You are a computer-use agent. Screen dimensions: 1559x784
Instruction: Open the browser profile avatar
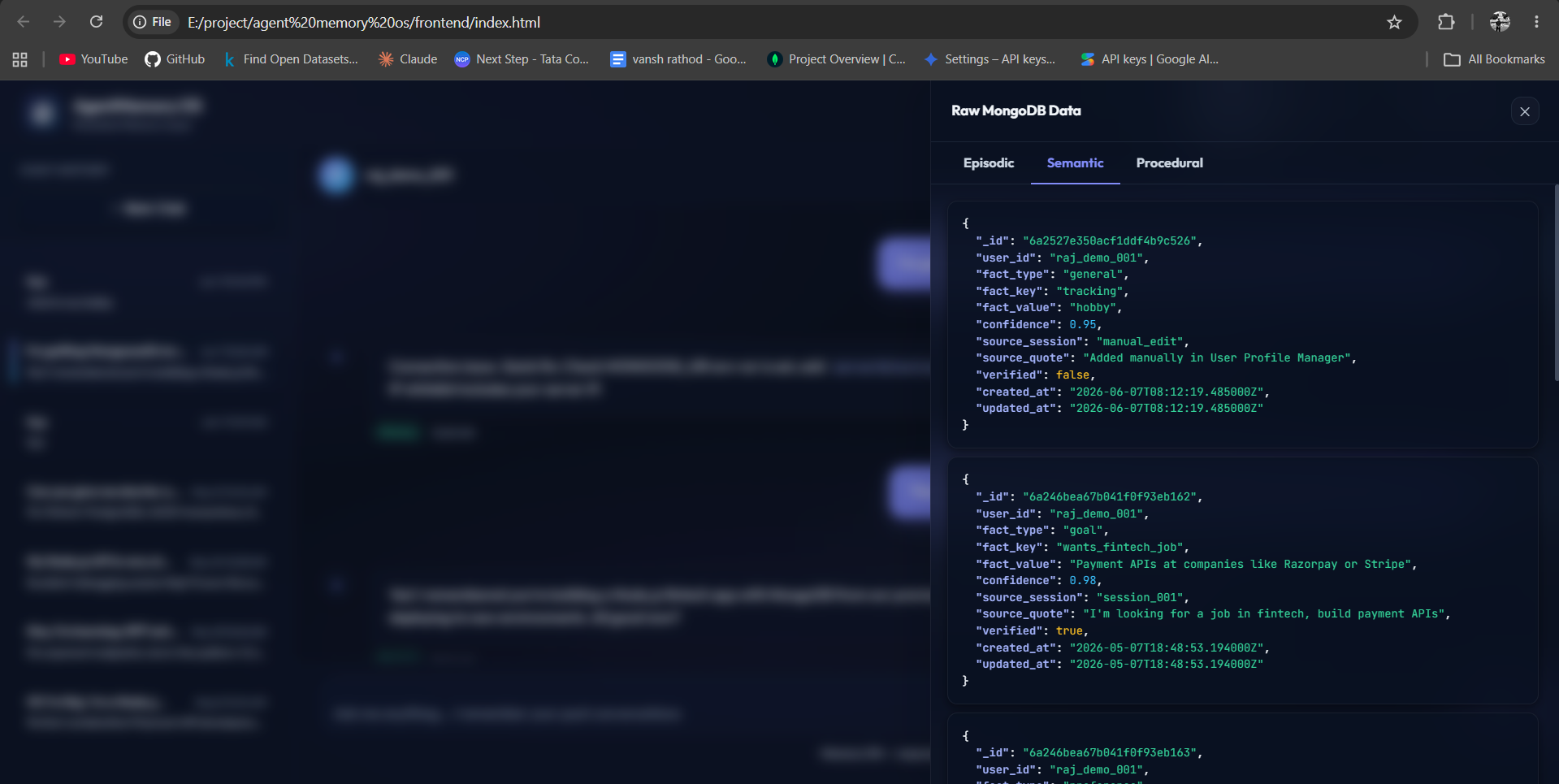click(1500, 22)
